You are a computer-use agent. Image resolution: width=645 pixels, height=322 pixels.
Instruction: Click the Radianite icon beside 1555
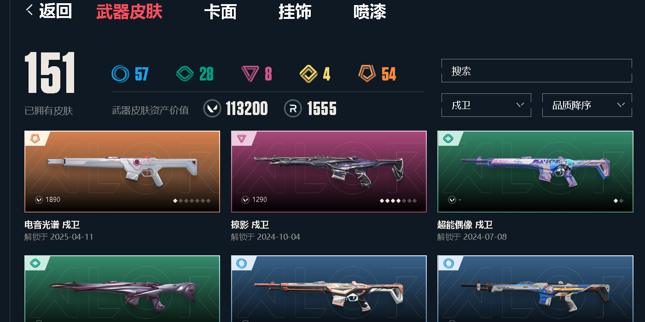click(x=293, y=109)
